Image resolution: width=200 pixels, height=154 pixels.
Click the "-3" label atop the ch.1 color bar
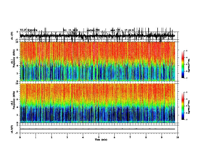pyautogui.click(x=186, y=51)
